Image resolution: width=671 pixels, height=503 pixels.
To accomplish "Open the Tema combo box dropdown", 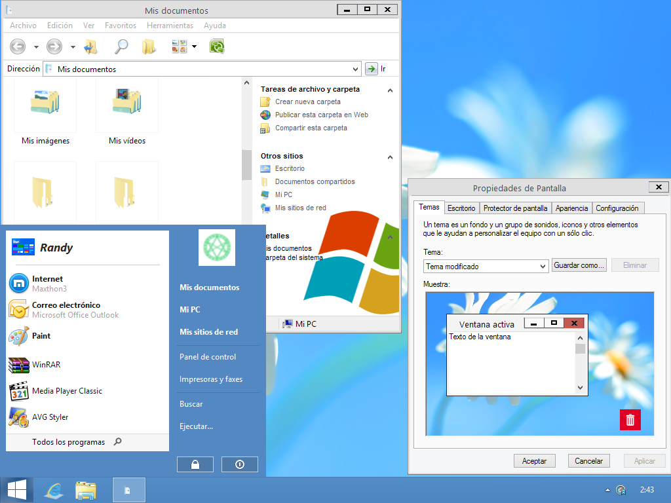I will (x=543, y=267).
